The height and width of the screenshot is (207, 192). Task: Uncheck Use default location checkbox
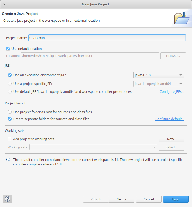point(8,49)
